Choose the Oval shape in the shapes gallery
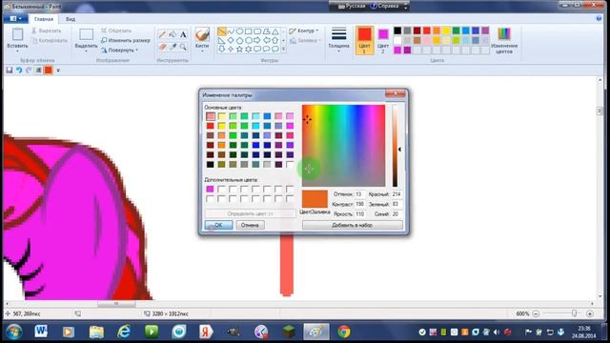 pyautogui.click(x=239, y=31)
